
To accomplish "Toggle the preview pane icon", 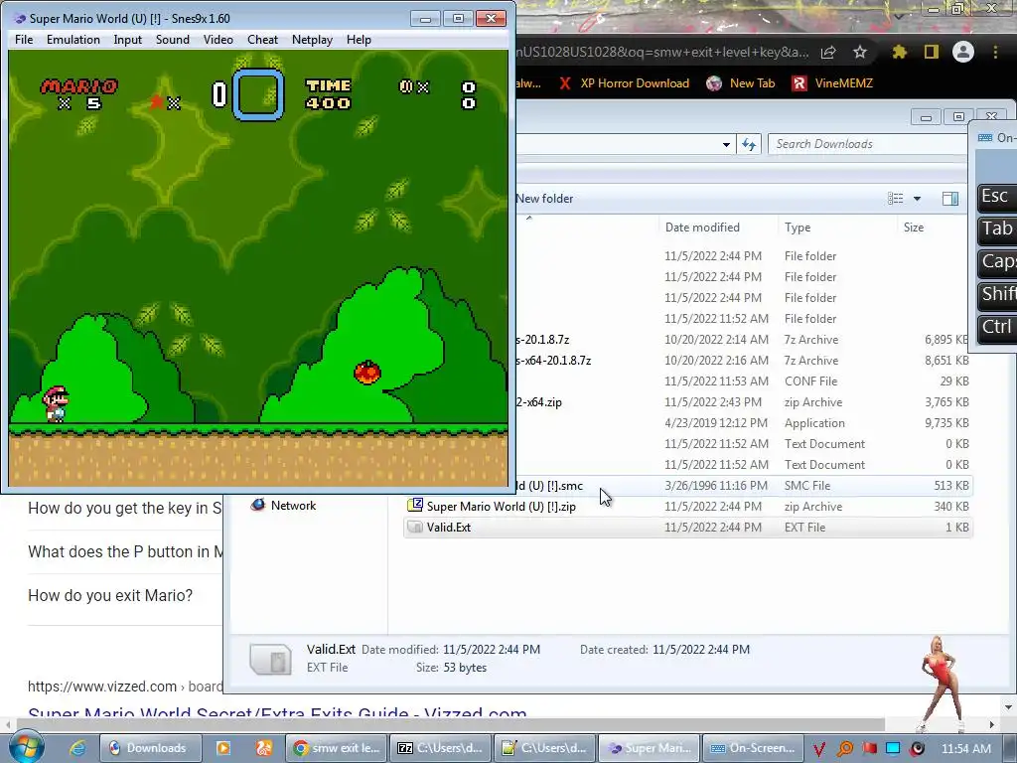I will pyautogui.click(x=950, y=199).
